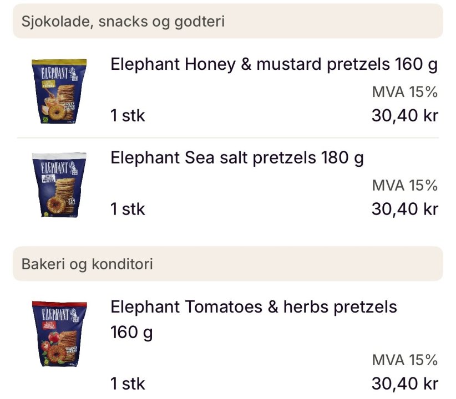Click the 30,40 kr price of Honey & mustard pretzels
Screen dimensions: 456x399
(404, 116)
